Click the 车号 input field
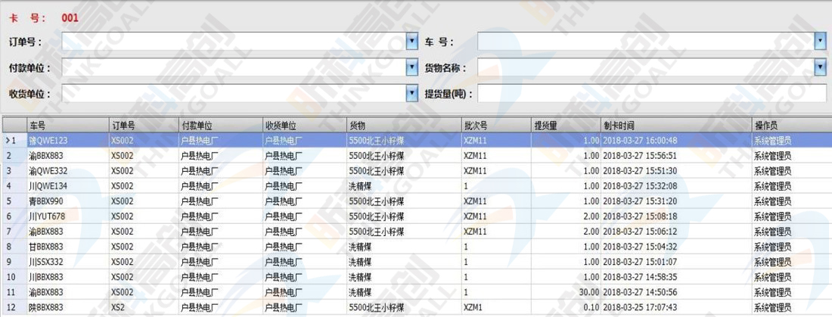Viewport: 832px width, 317px height. 646,42
